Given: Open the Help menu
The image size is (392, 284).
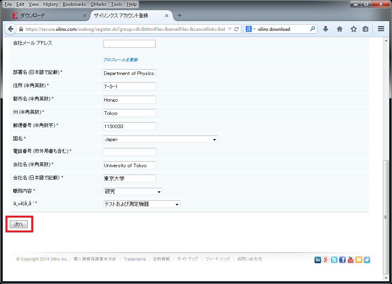Looking at the screenshot, I should pyautogui.click(x=132, y=4).
